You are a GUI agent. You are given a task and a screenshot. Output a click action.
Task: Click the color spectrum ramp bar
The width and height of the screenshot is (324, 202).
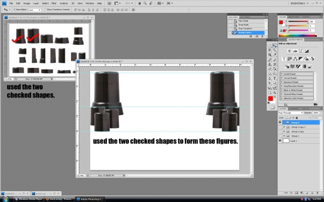coord(298,36)
